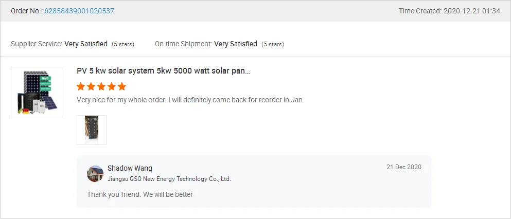511x219 pixels.
Task: Open the PV 5 kw solar system title
Action: click(x=163, y=71)
